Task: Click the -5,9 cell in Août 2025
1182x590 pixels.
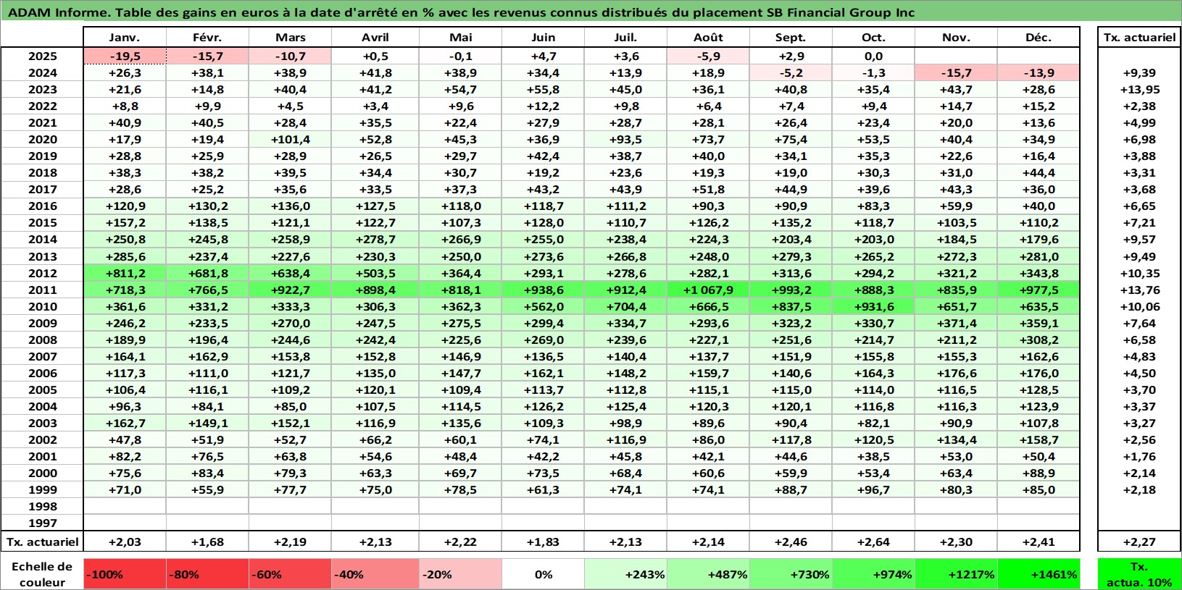Action: pos(708,56)
